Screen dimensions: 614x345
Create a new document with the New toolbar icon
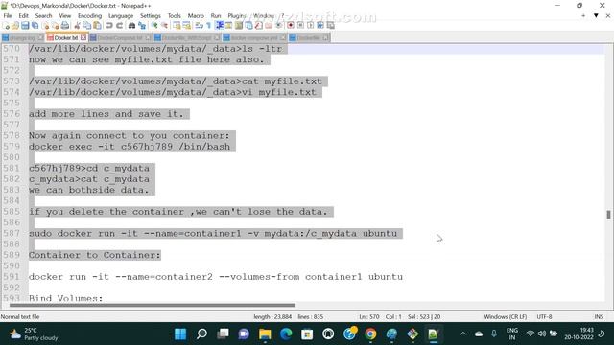coord(6,26)
